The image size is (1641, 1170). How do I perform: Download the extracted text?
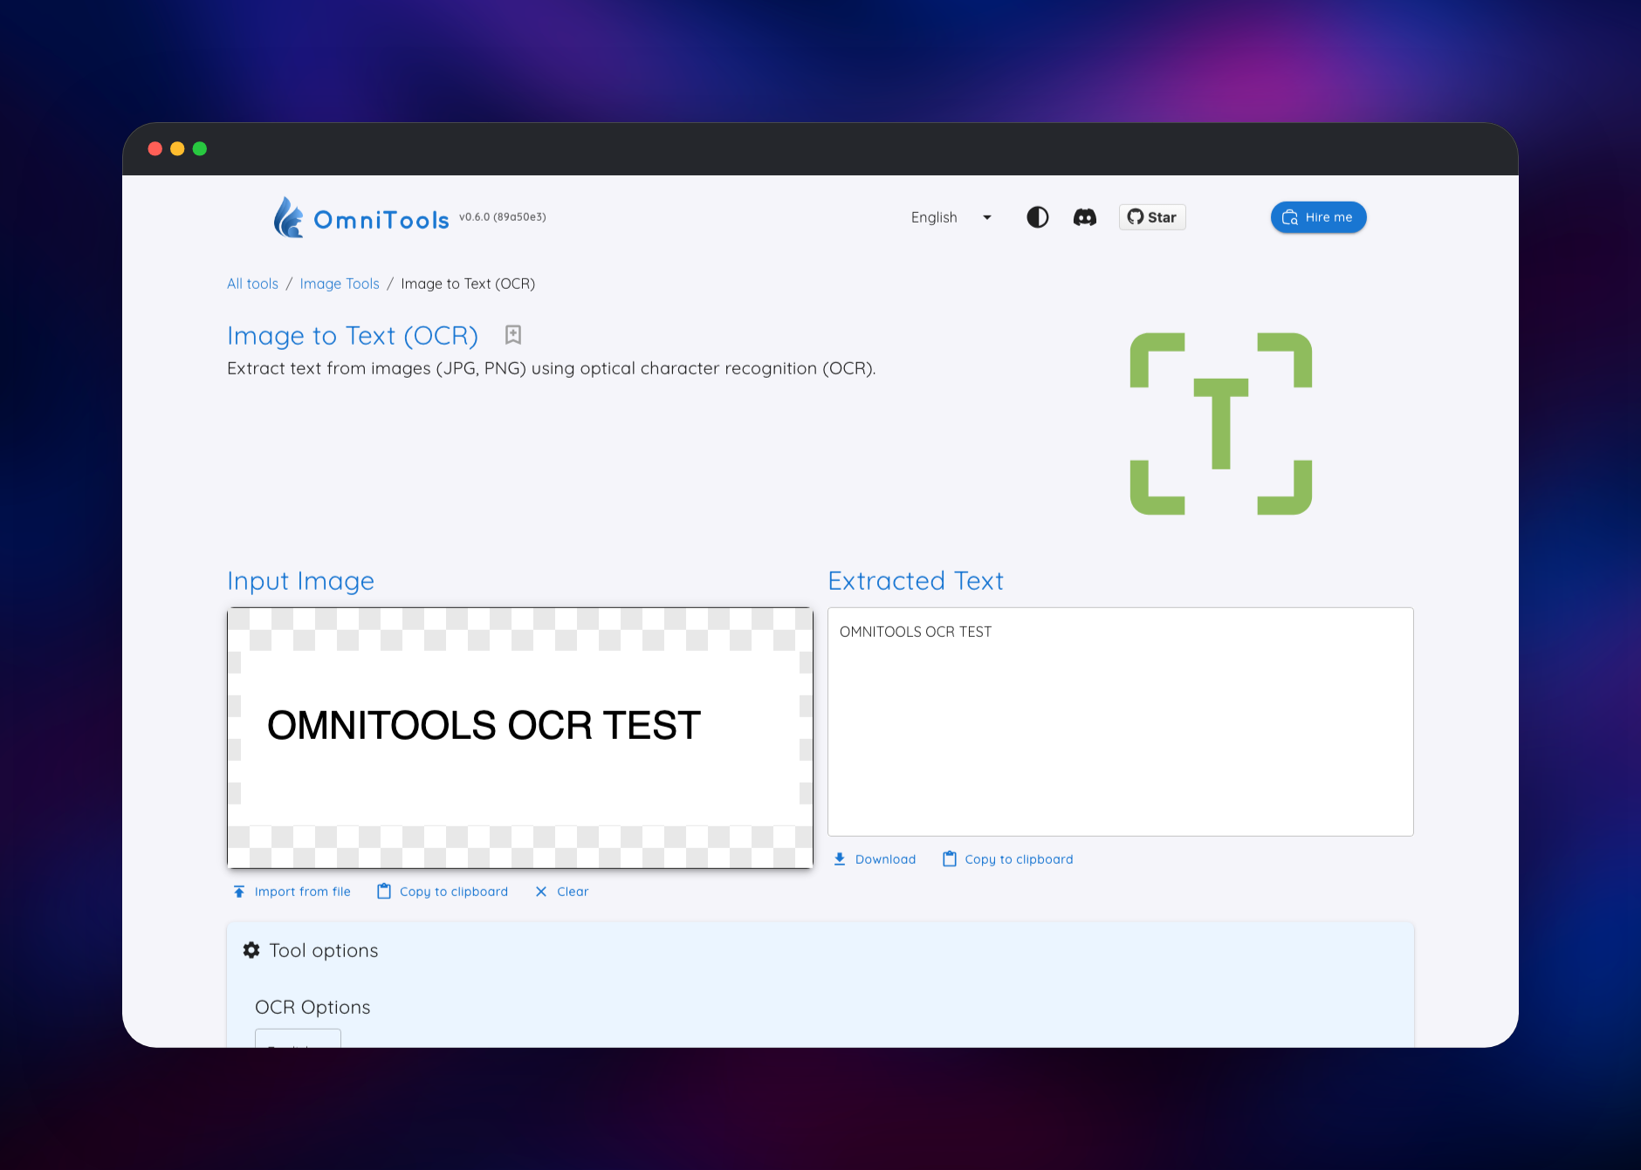[875, 859]
